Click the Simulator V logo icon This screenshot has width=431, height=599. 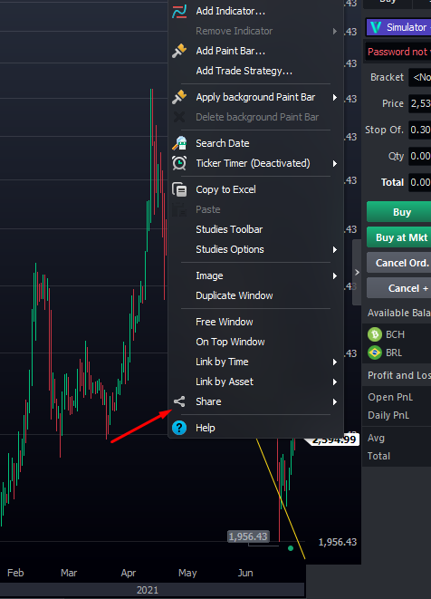[376, 27]
